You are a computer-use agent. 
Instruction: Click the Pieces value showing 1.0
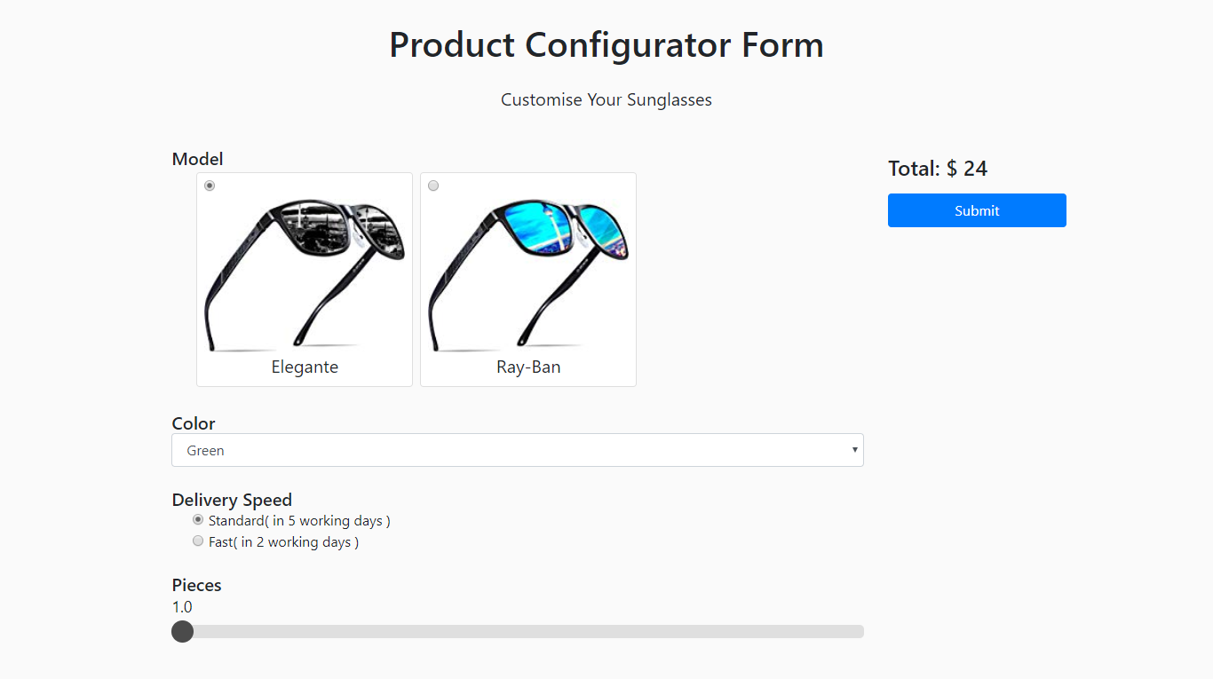click(182, 606)
